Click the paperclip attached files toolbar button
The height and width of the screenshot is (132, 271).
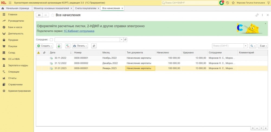(94, 46)
